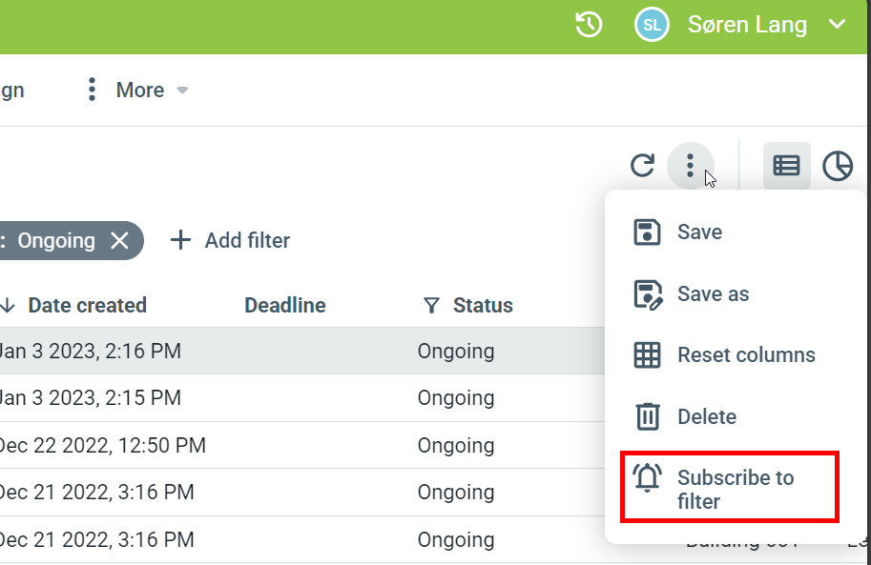Screen dimensions: 871x565
Task: Select Delete trash icon in menu
Action: [x=647, y=416]
